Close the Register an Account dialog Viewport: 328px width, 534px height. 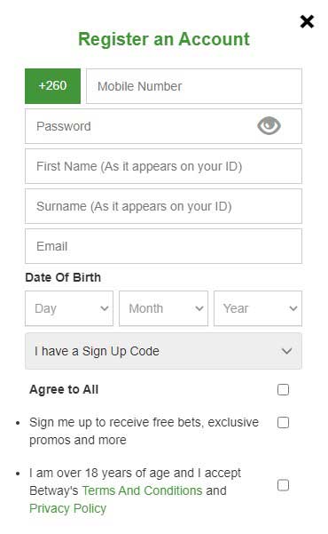(x=307, y=22)
